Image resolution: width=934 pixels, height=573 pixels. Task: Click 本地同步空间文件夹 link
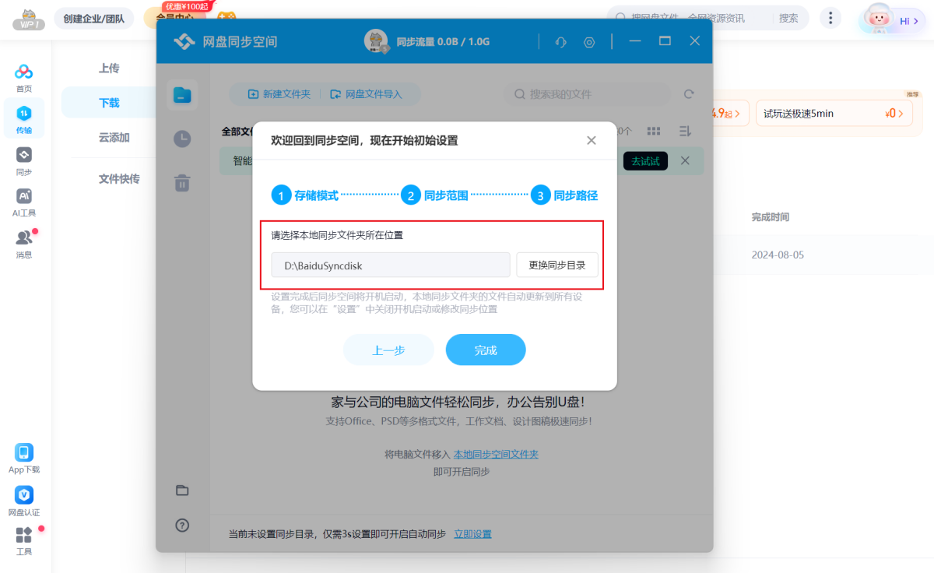[x=496, y=454]
